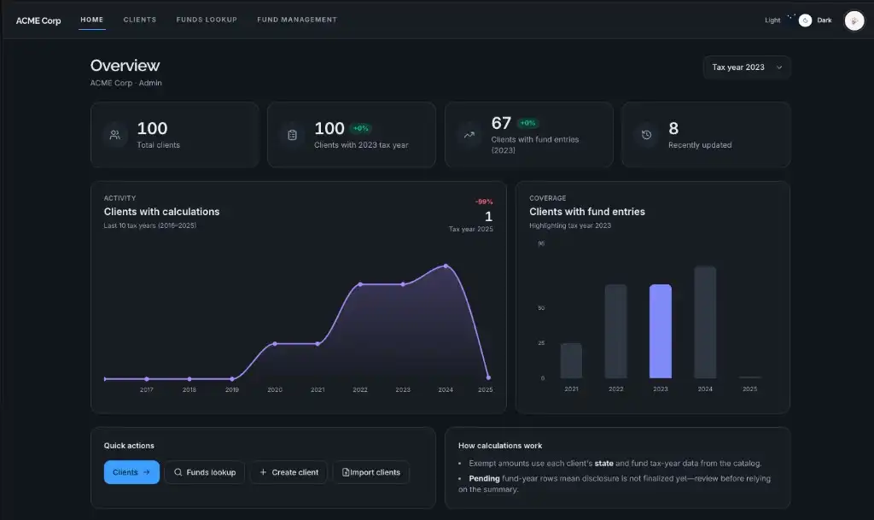
Task: Click the arrow icon in the blue Clients button
Action: [147, 472]
